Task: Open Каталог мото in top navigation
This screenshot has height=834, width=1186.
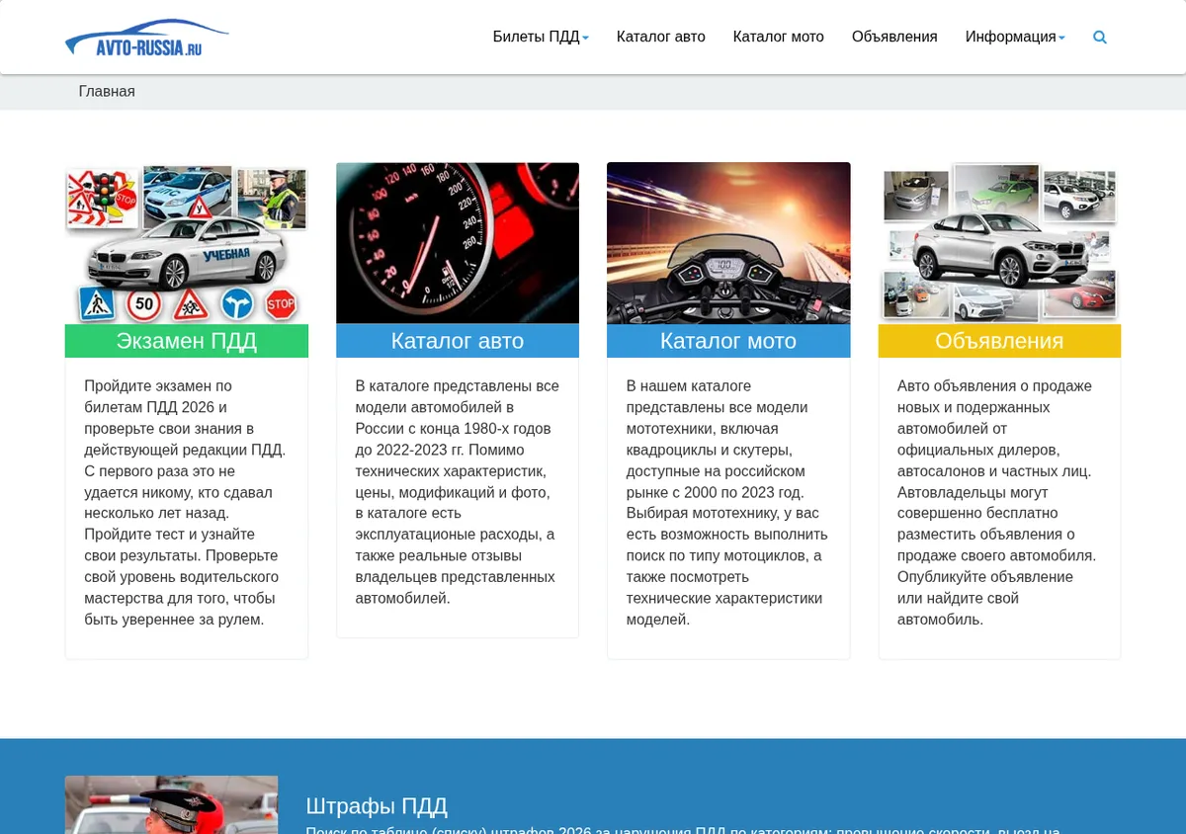Action: tap(779, 38)
